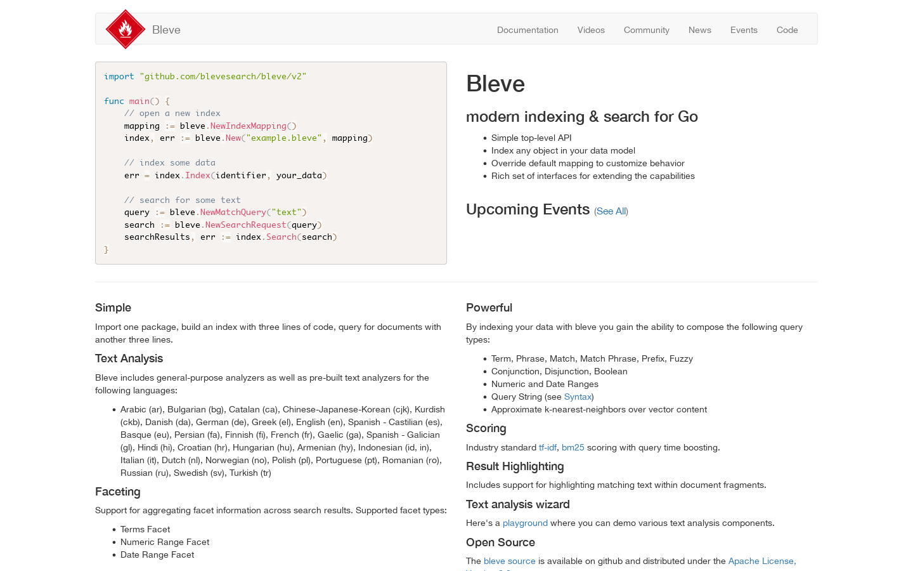Select the News nav item
913x571 pixels.
pos(700,30)
